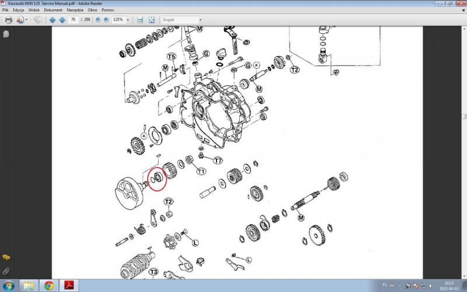Expand the 125% zoom level dropdown
Image resolution: width=467 pixels, height=292 pixels.
tap(128, 20)
